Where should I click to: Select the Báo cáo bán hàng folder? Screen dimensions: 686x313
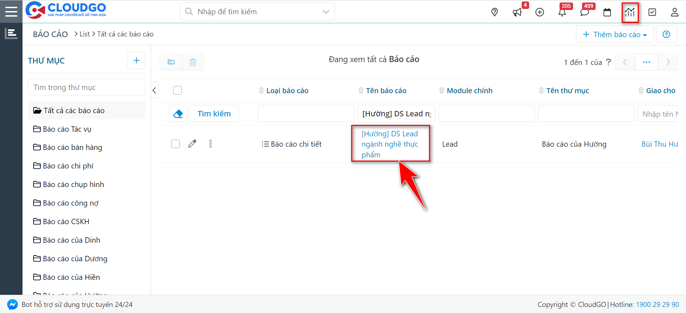click(x=72, y=147)
